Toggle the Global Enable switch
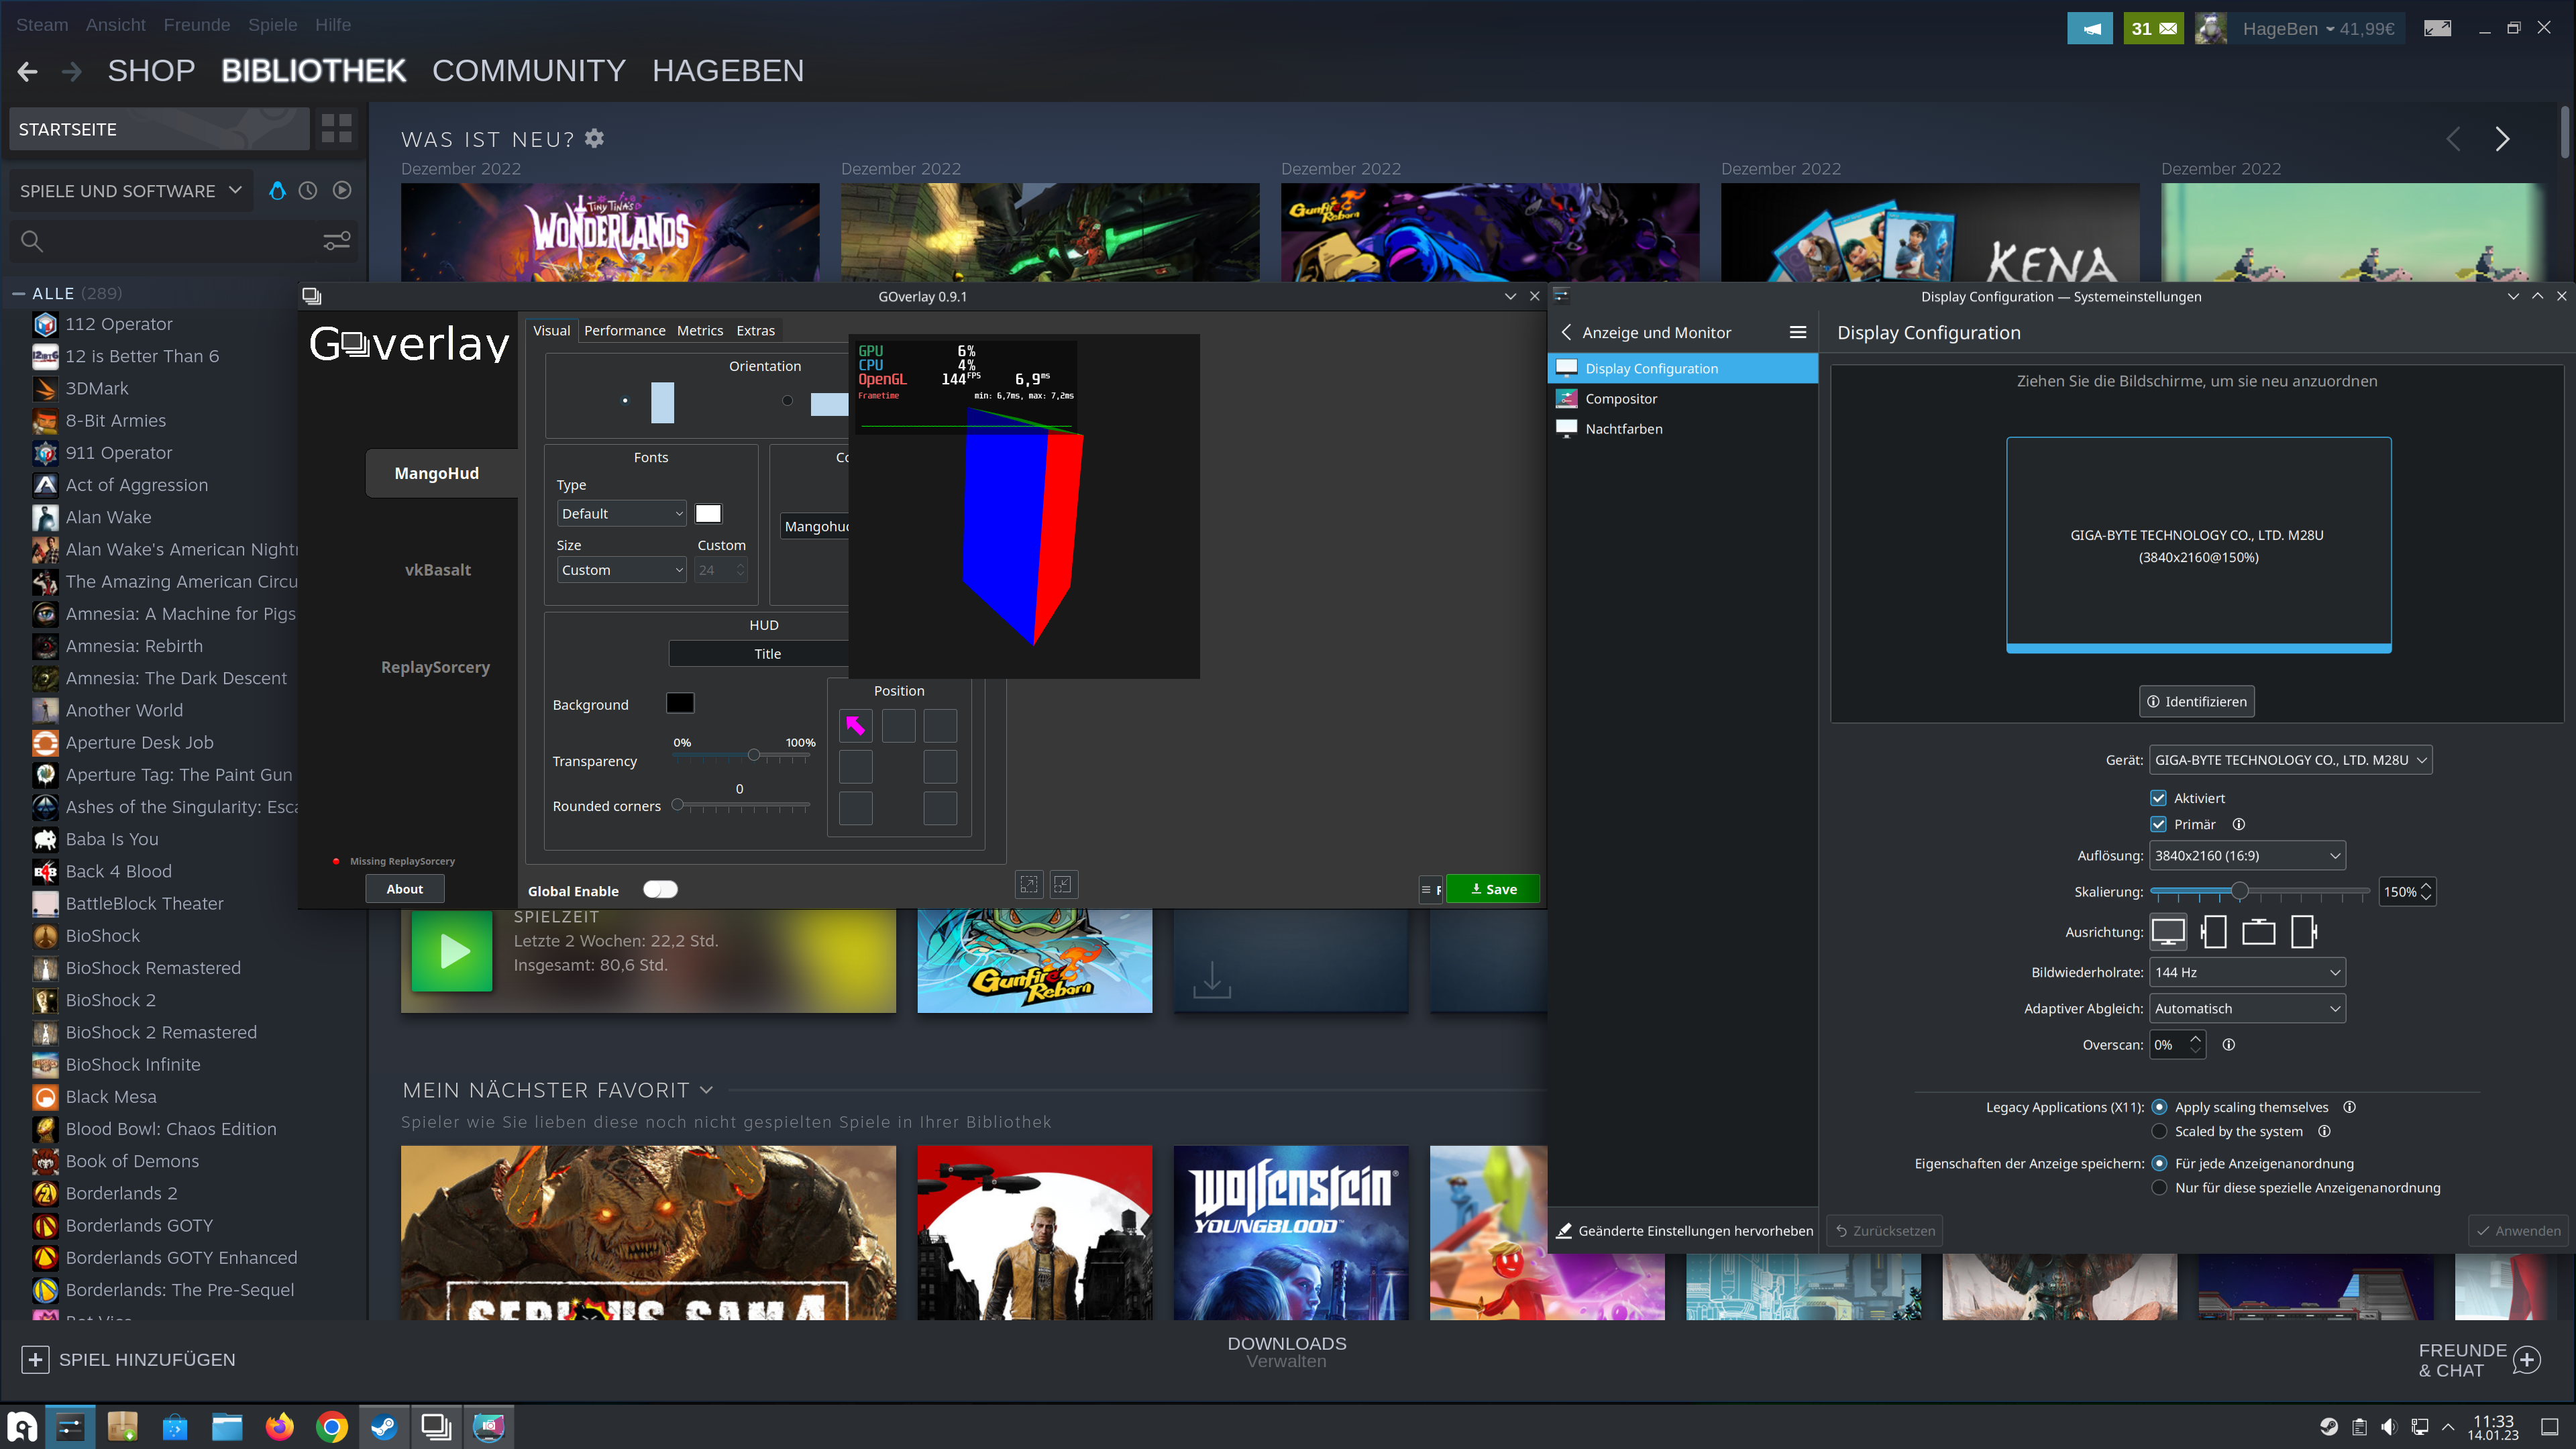The height and width of the screenshot is (1449, 2576). pyautogui.click(x=660, y=890)
